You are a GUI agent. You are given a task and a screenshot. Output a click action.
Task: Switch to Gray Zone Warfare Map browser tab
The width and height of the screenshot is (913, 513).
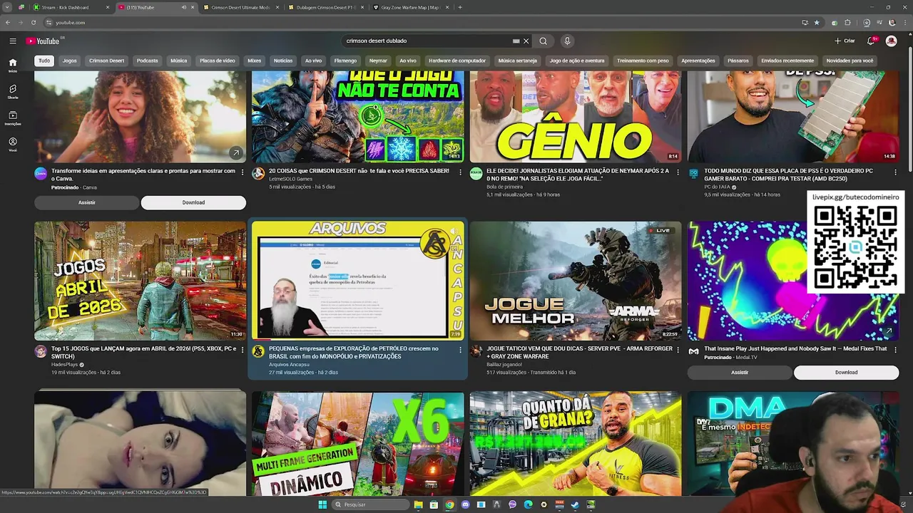click(409, 7)
